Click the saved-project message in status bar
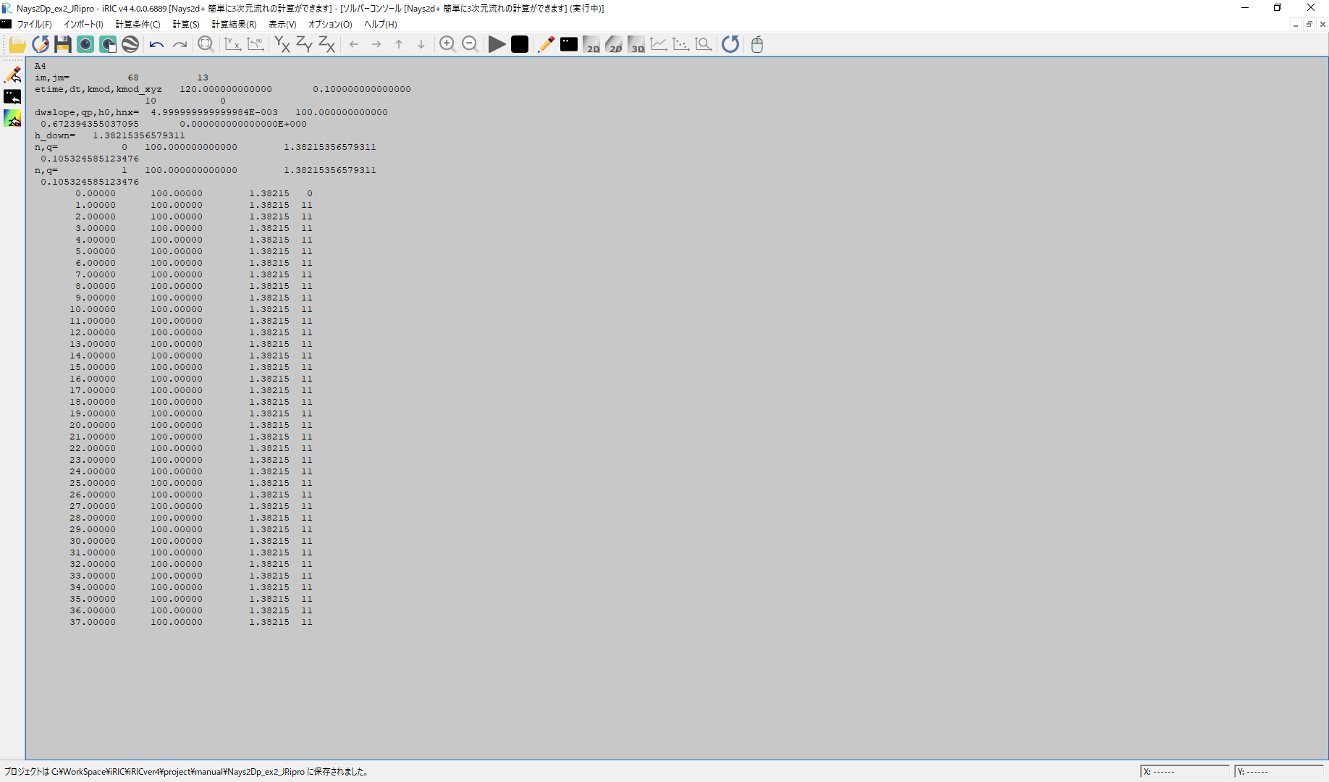Image resolution: width=1329 pixels, height=782 pixels. click(187, 772)
